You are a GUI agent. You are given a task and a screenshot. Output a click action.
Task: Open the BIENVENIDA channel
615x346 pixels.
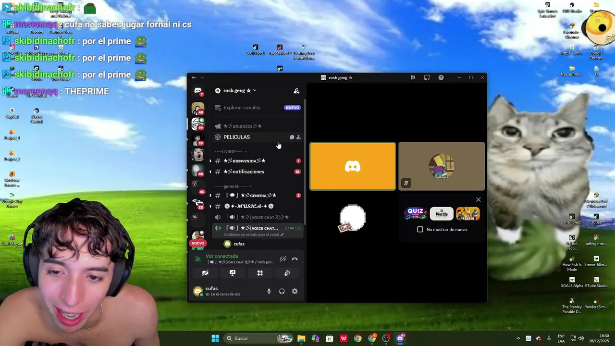click(258, 161)
